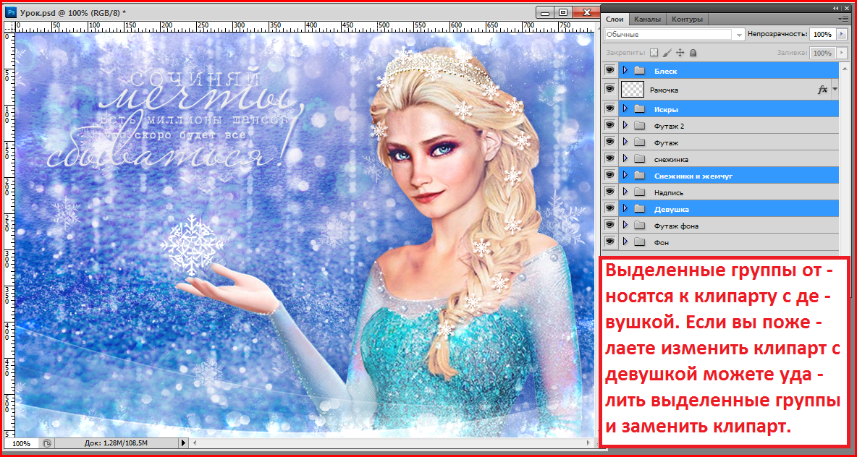Expand the effects list arrow on Рамочка
The height and width of the screenshot is (457, 857).
click(x=835, y=90)
